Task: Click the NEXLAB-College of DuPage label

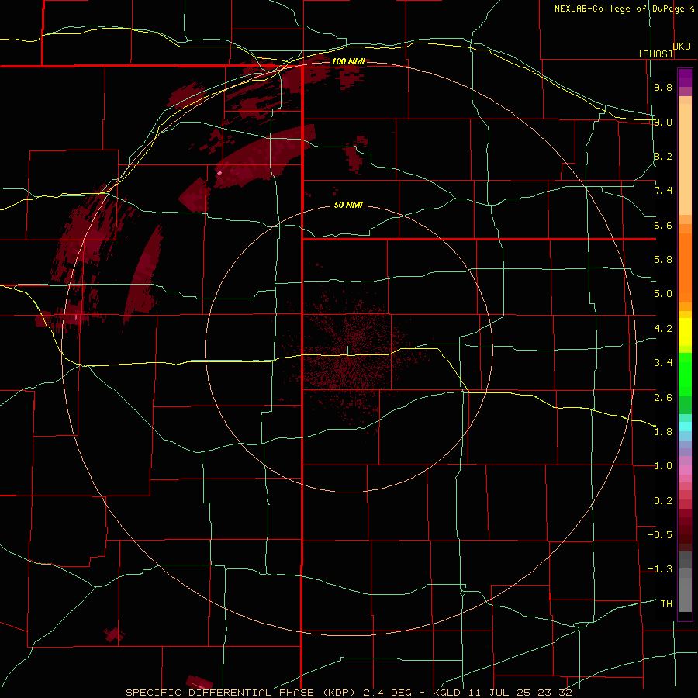Action: (x=619, y=9)
